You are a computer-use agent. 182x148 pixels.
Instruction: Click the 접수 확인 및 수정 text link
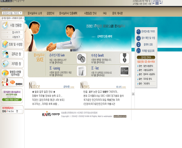pyautogui.click(x=148, y=38)
